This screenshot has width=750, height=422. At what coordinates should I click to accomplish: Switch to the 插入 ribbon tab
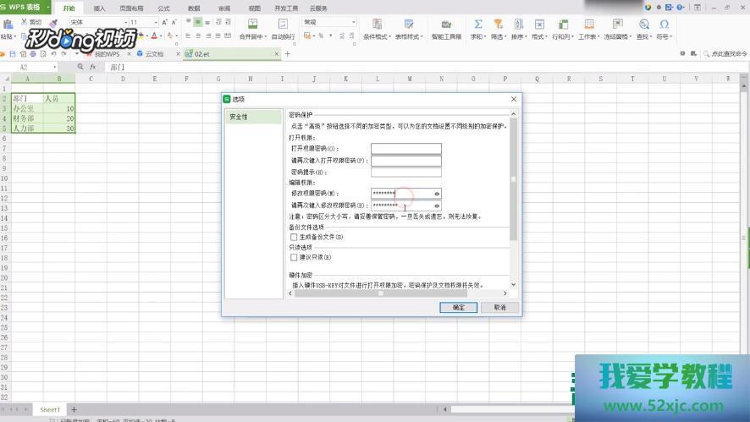point(100,8)
